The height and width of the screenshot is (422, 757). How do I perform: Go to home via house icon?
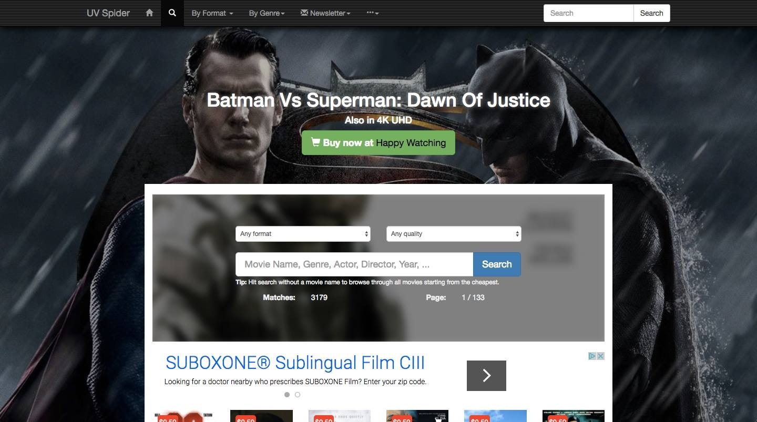coord(149,13)
